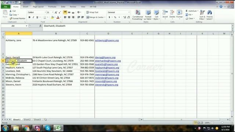Image resolution: width=235 pixels, height=132 pixels.
Task: Open Format as Table
Action: click(x=148, y=15)
